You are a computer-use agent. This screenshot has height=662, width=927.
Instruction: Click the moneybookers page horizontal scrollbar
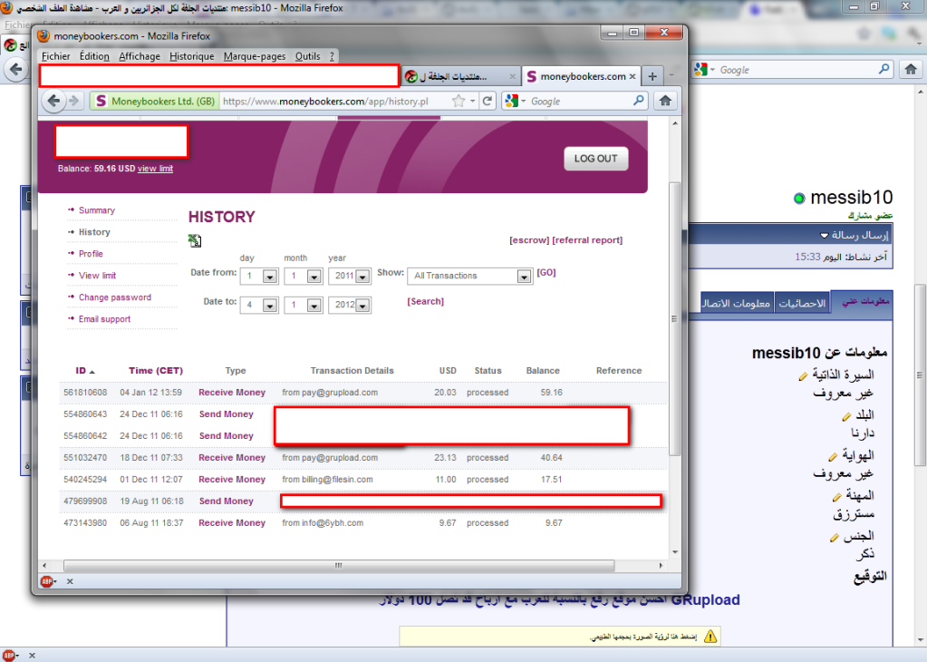339,566
